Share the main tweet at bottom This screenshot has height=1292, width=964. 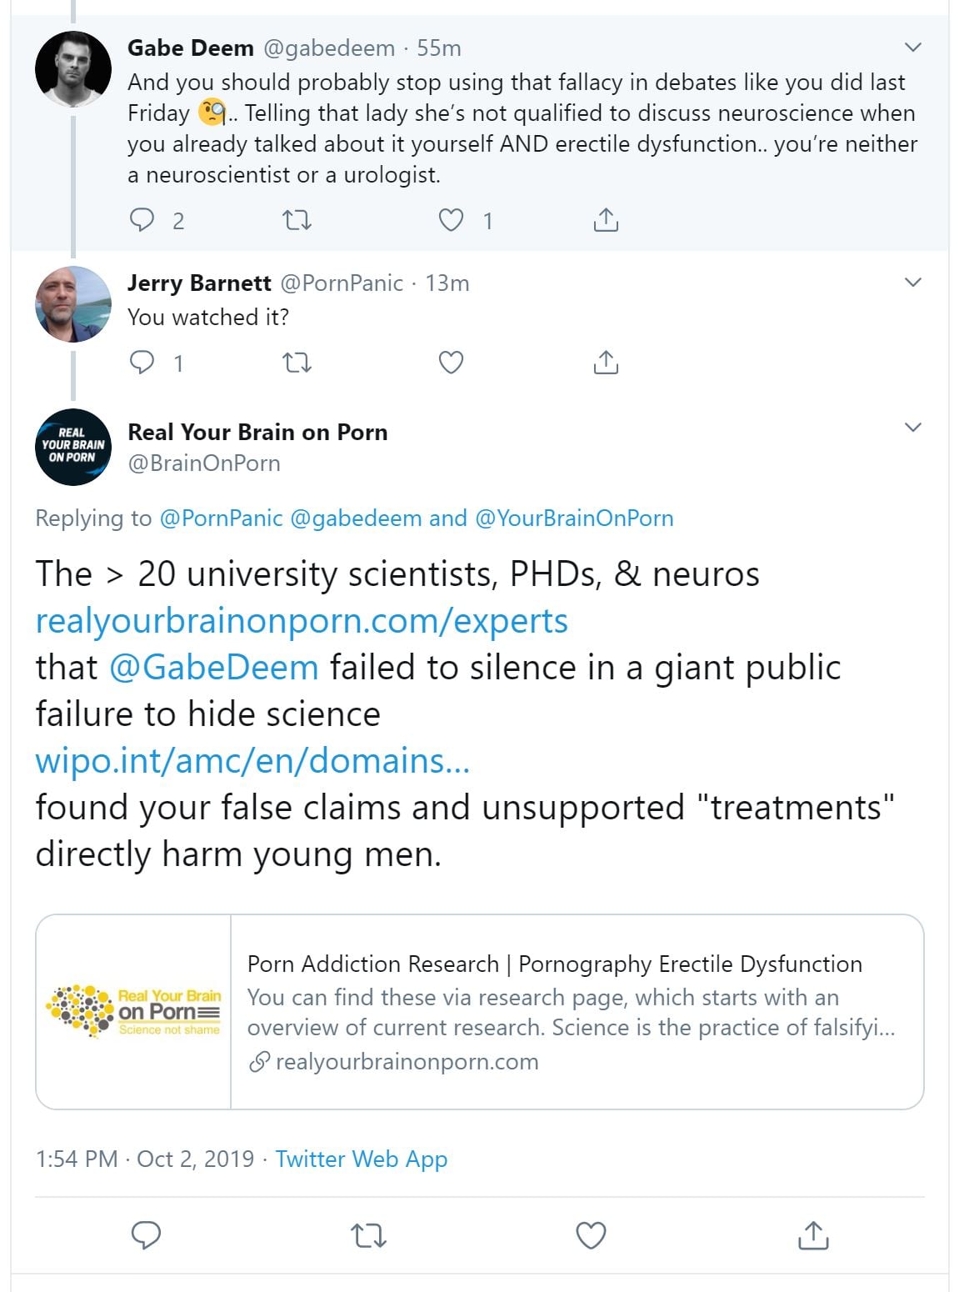(x=813, y=1235)
